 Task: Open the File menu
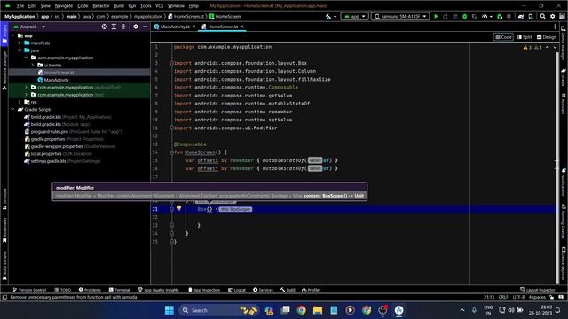click(20, 6)
